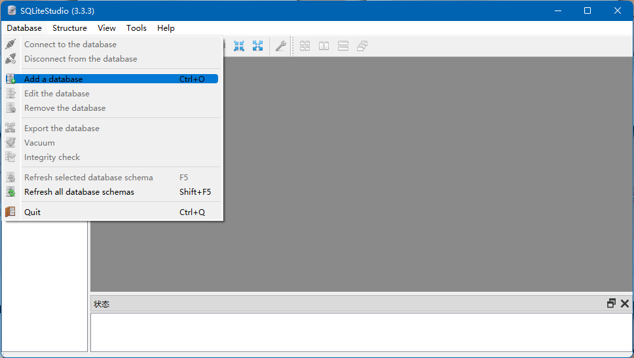This screenshot has height=358, width=634.
Task: Click the SQLiteStudio app icon in title bar
Action: pyautogui.click(x=12, y=10)
